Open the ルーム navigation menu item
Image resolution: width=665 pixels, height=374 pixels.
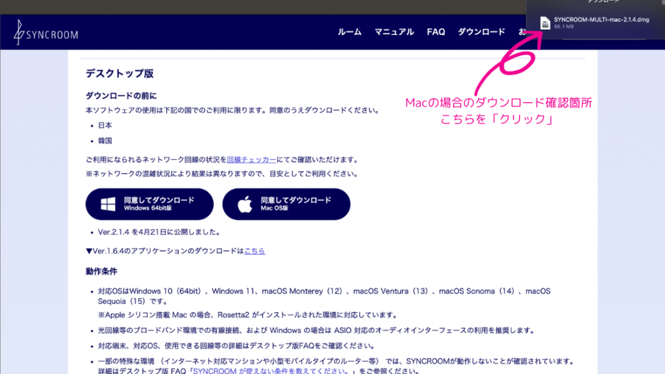click(349, 32)
